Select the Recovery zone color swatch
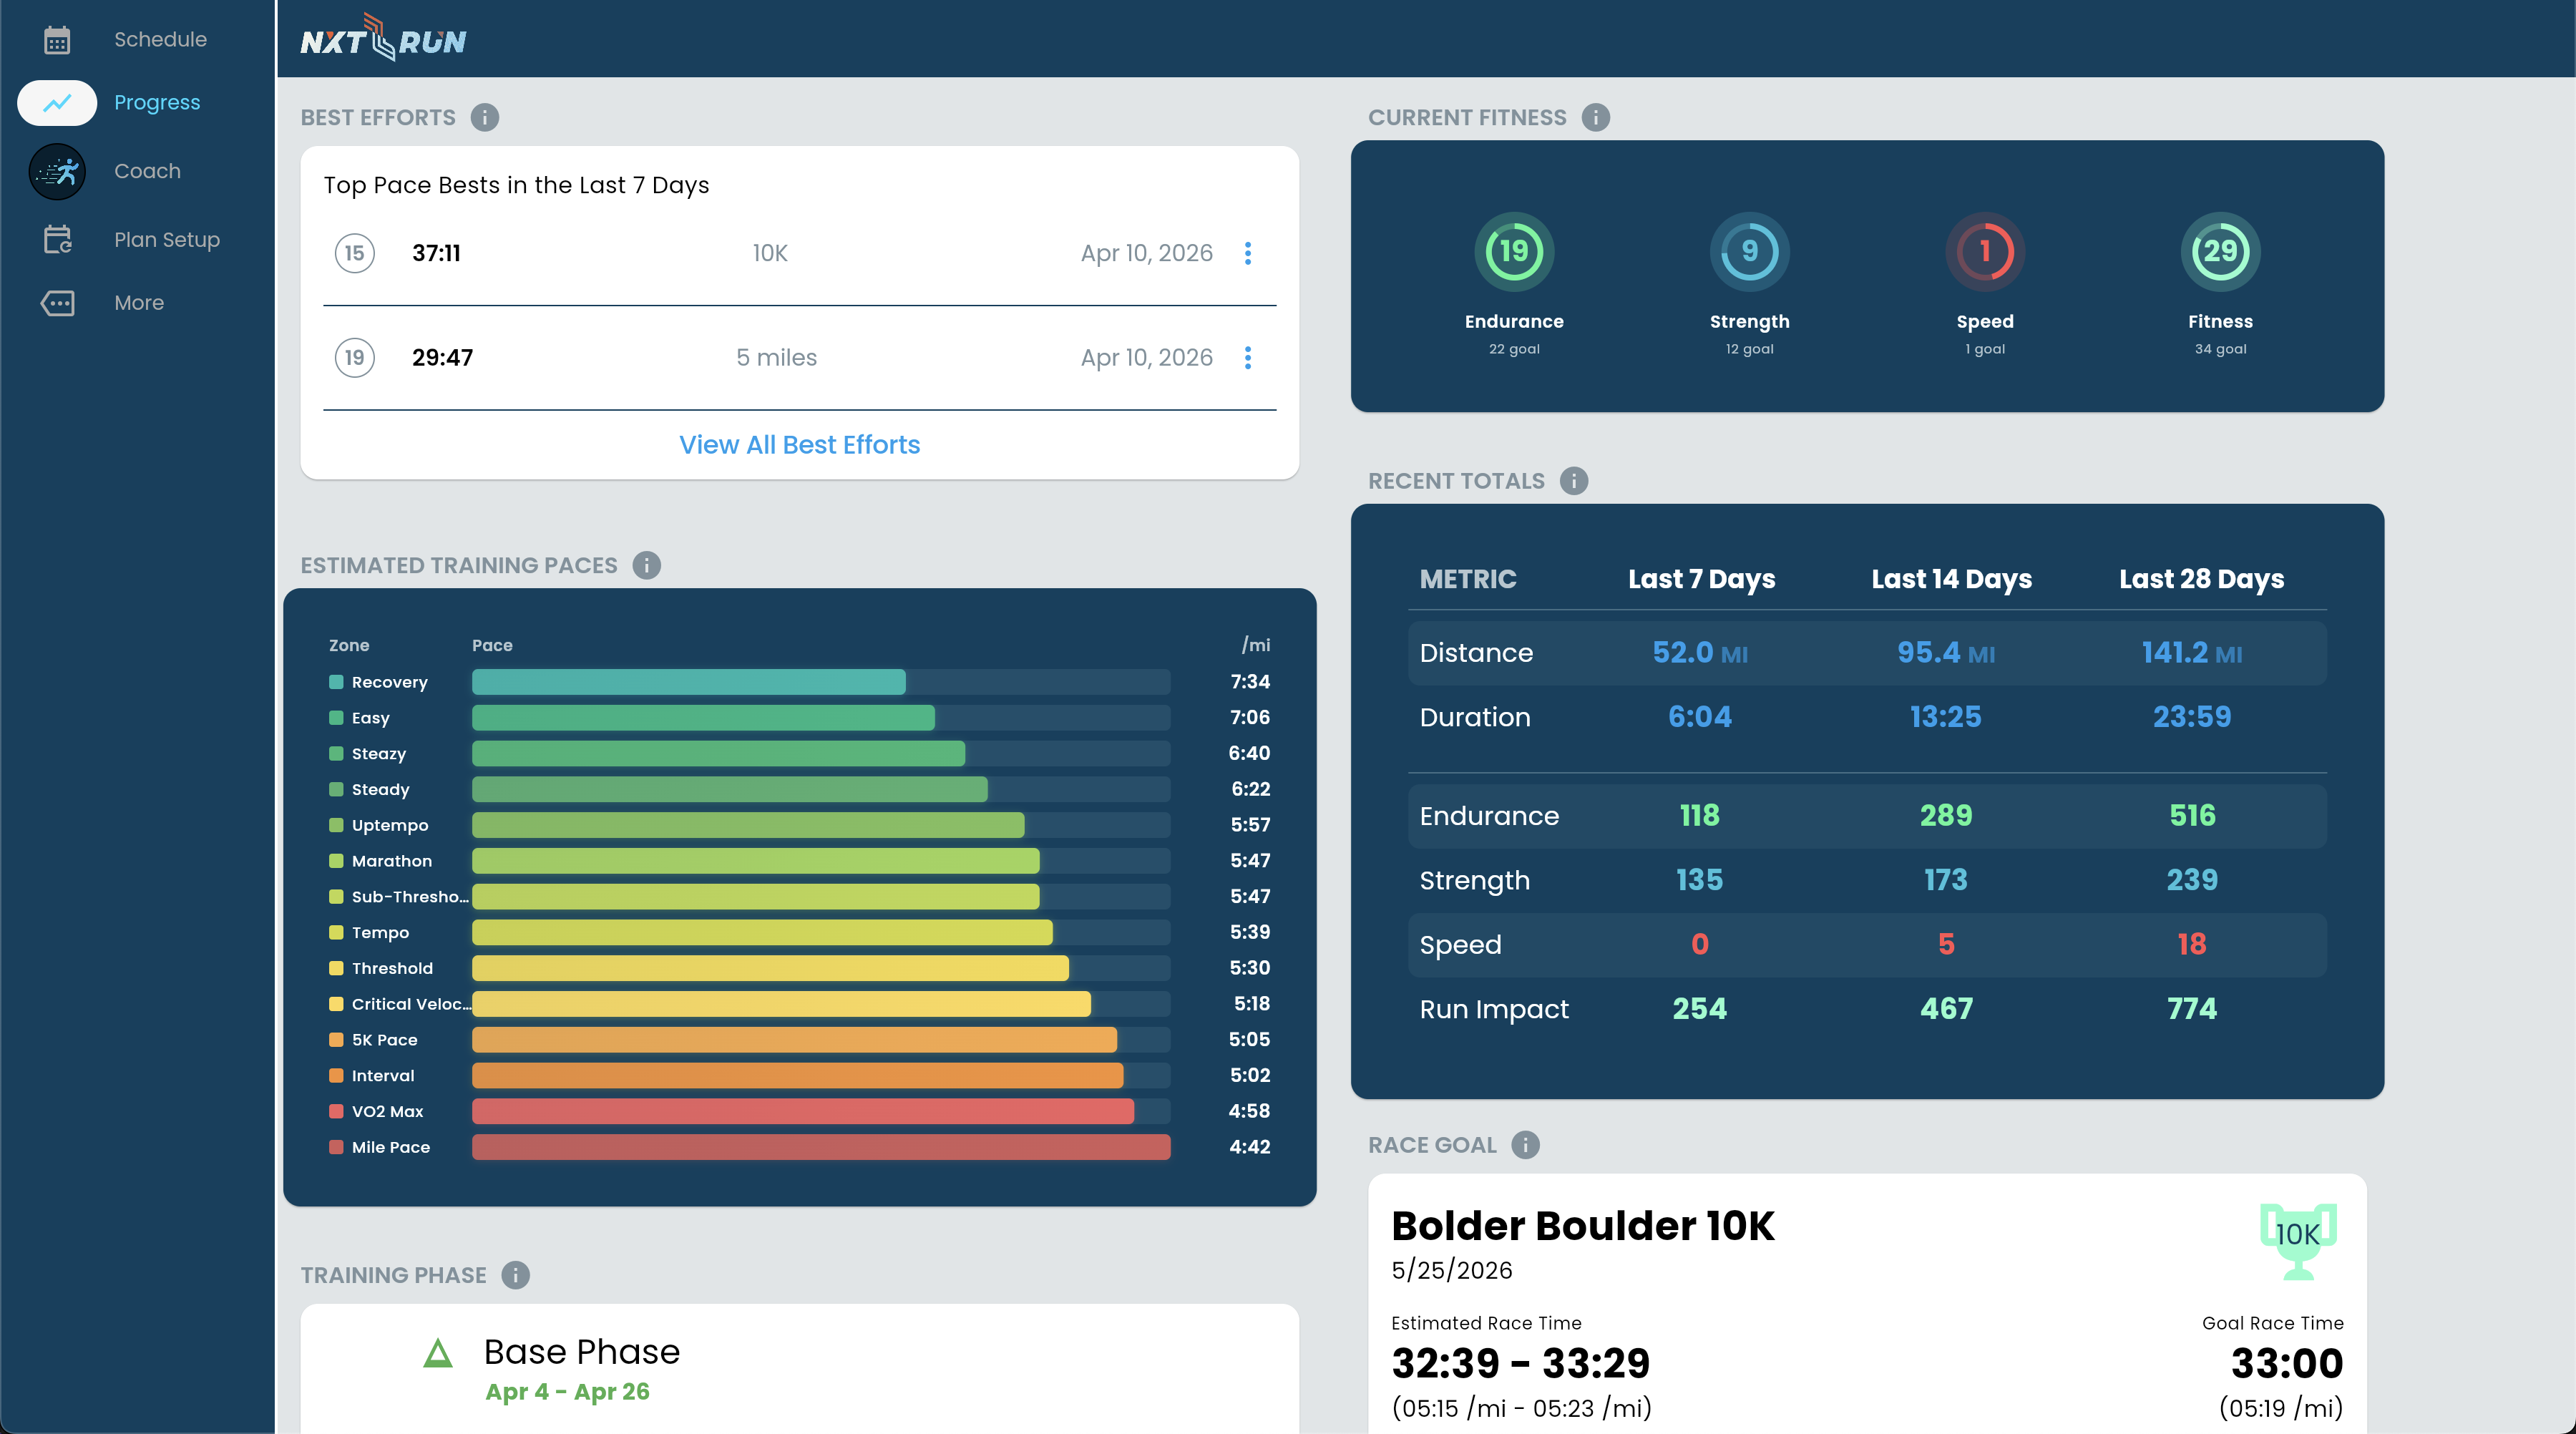The width and height of the screenshot is (2576, 1434). click(x=337, y=682)
